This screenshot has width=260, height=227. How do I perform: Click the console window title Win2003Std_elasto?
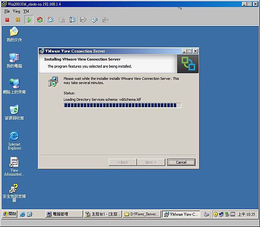click(34, 4)
